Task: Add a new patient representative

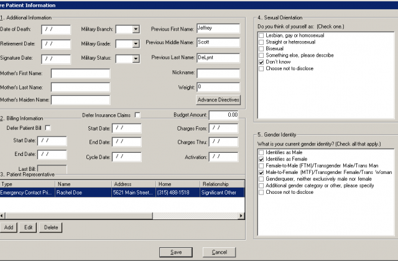Action: [9, 227]
